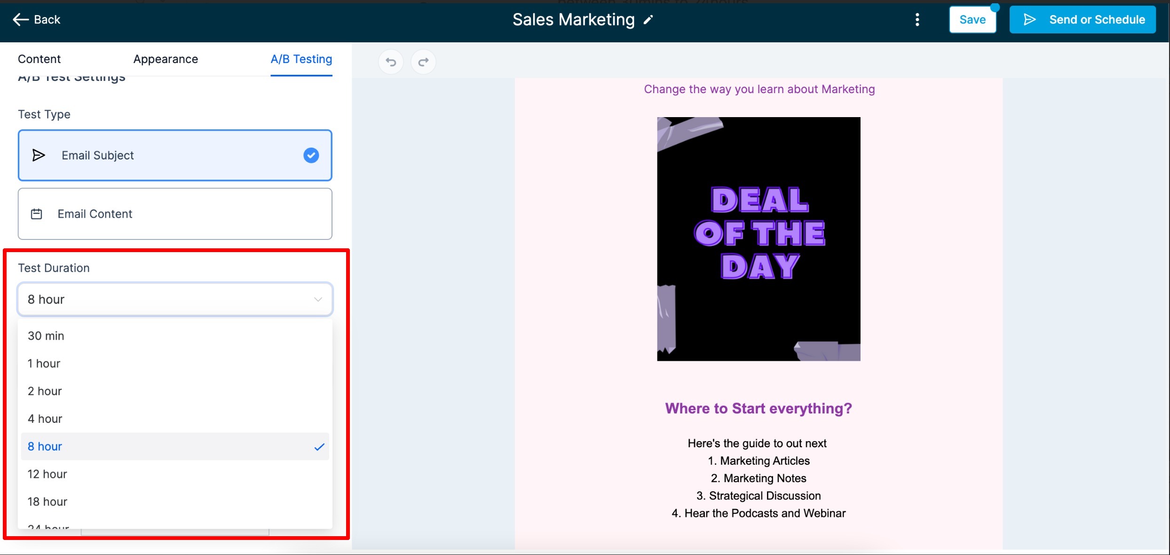Collapse the Test Duration dropdown chevron
The height and width of the screenshot is (555, 1170).
click(x=318, y=300)
